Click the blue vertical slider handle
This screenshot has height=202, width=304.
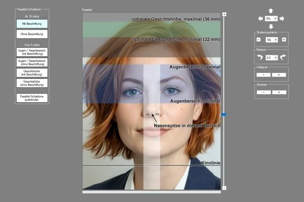click(x=224, y=115)
